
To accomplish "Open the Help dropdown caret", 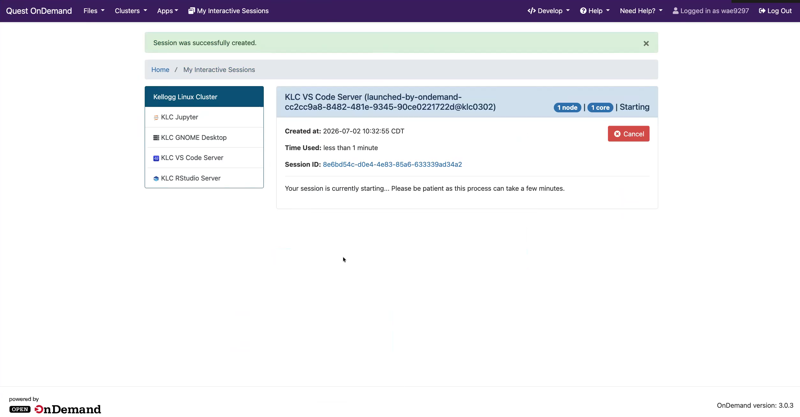I will 608,11.
